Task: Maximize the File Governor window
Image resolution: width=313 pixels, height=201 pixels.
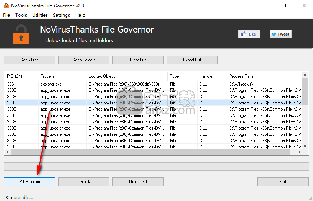Action: click(x=287, y=6)
